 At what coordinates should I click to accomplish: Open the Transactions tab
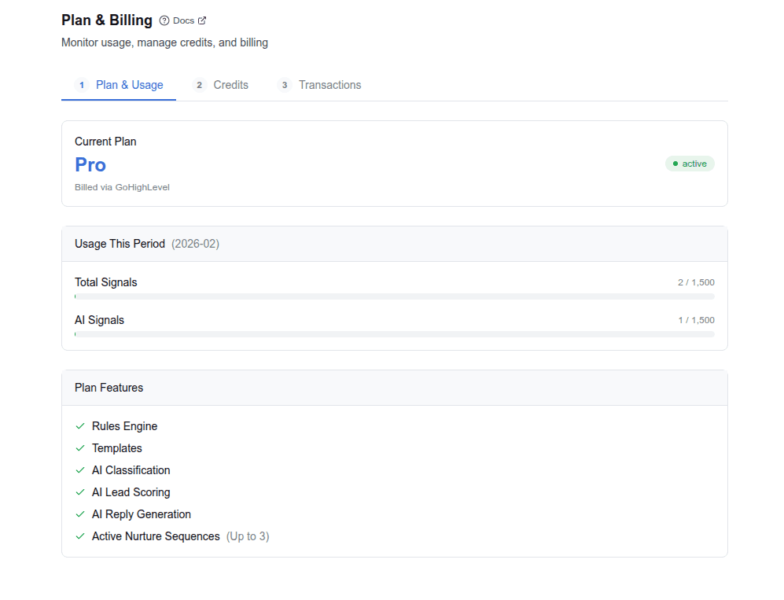tap(329, 85)
